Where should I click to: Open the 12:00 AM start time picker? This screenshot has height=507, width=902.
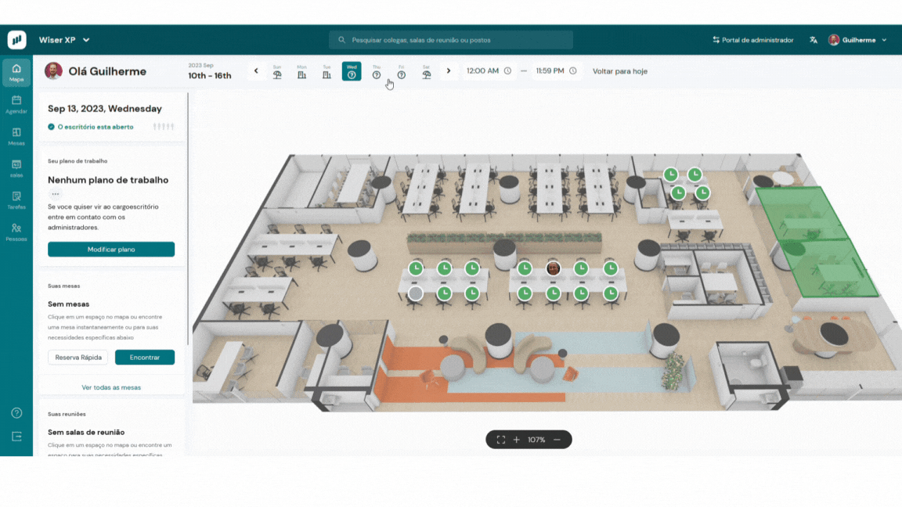click(489, 71)
